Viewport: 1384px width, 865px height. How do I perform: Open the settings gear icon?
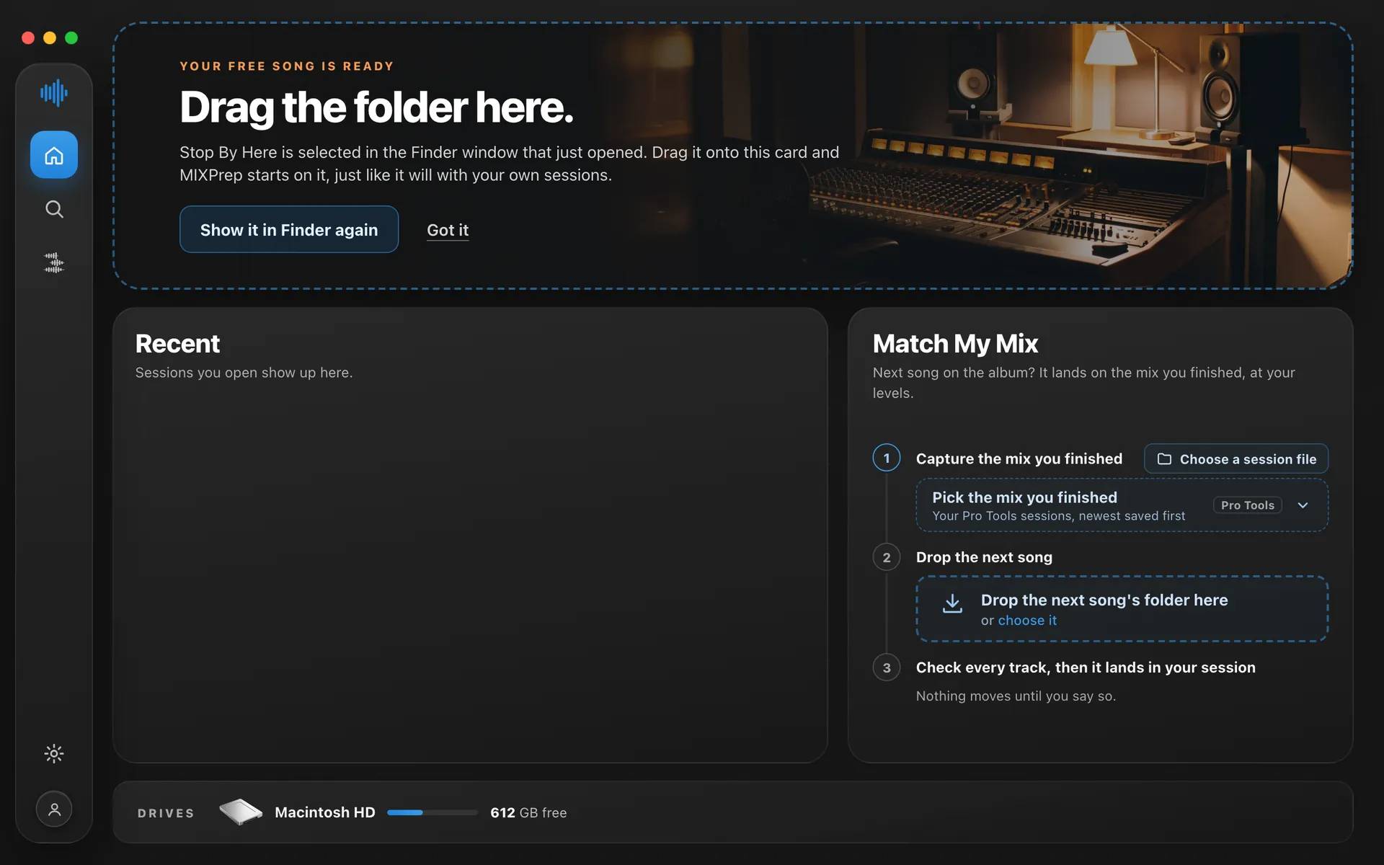[54, 753]
